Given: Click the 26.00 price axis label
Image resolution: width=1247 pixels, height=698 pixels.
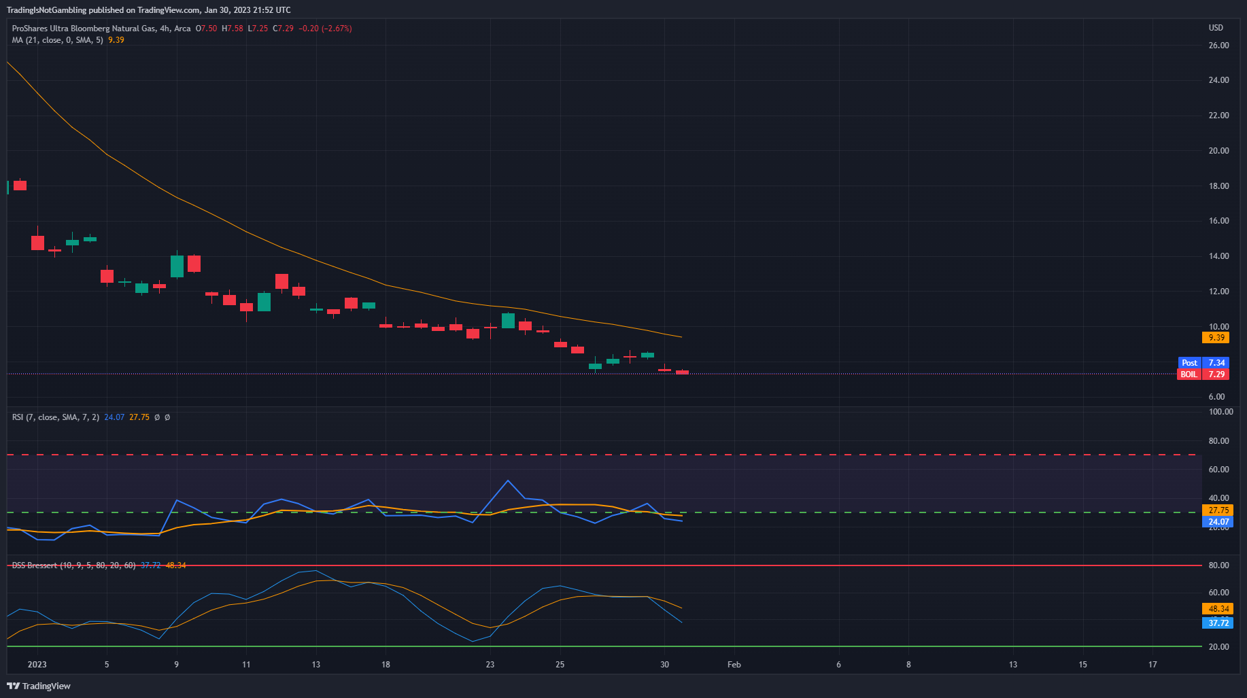Looking at the screenshot, I should [1218, 46].
